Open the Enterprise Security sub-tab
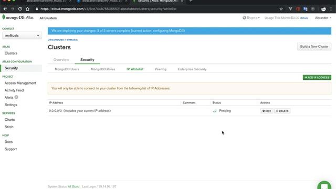 [192, 69]
